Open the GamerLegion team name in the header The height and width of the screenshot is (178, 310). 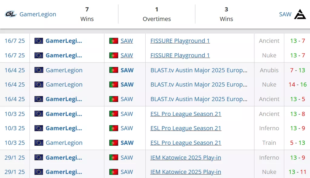[38, 14]
